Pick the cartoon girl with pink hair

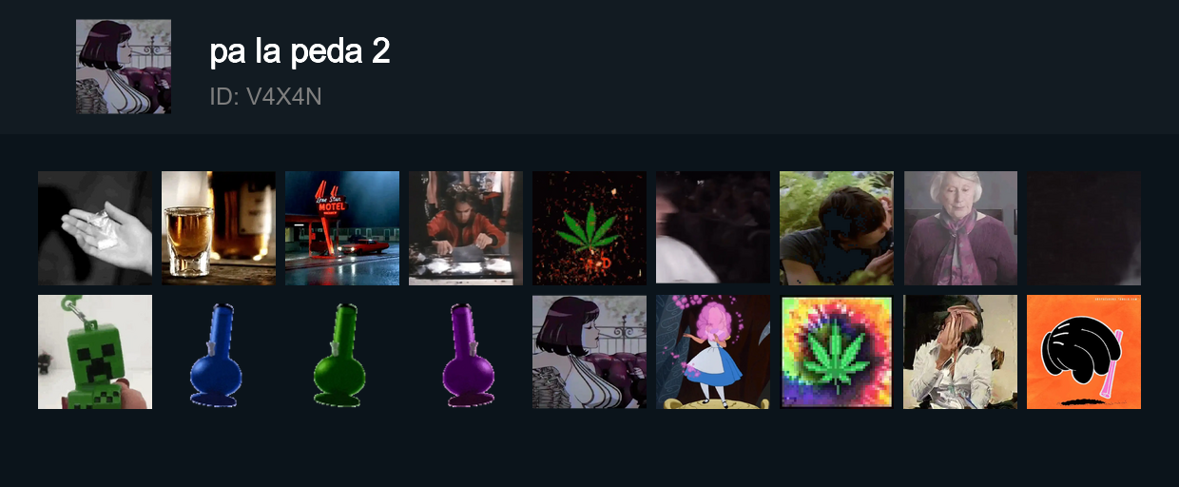tap(713, 352)
